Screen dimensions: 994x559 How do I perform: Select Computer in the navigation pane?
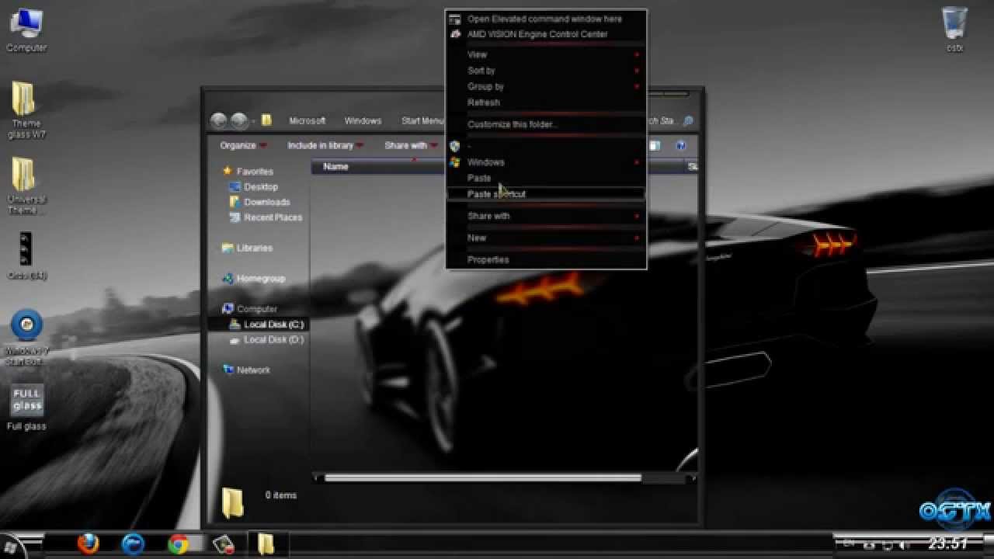pyautogui.click(x=249, y=308)
